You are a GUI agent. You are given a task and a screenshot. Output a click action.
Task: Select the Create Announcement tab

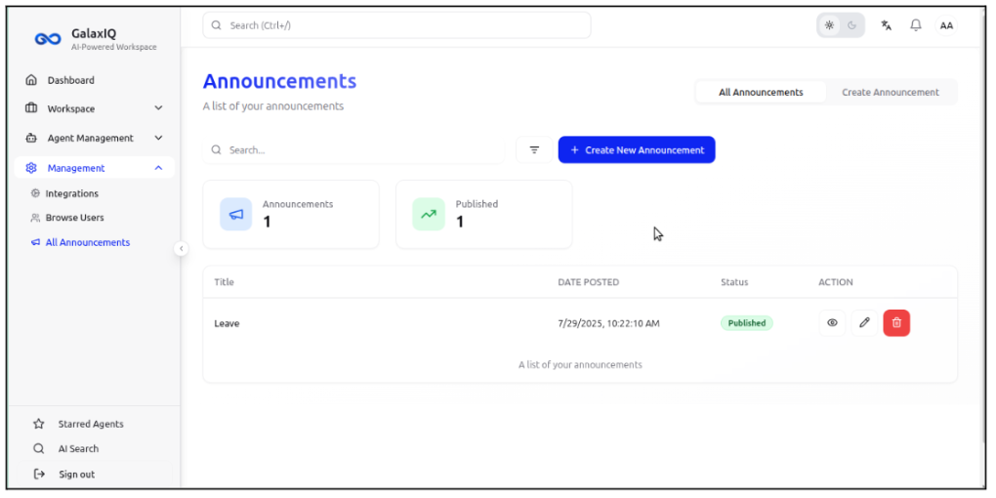point(891,92)
